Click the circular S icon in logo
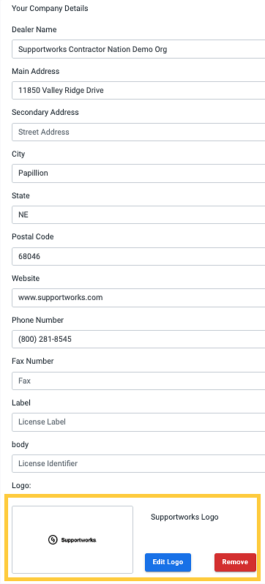Image resolution: width=265 pixels, height=584 pixels. (x=53, y=539)
